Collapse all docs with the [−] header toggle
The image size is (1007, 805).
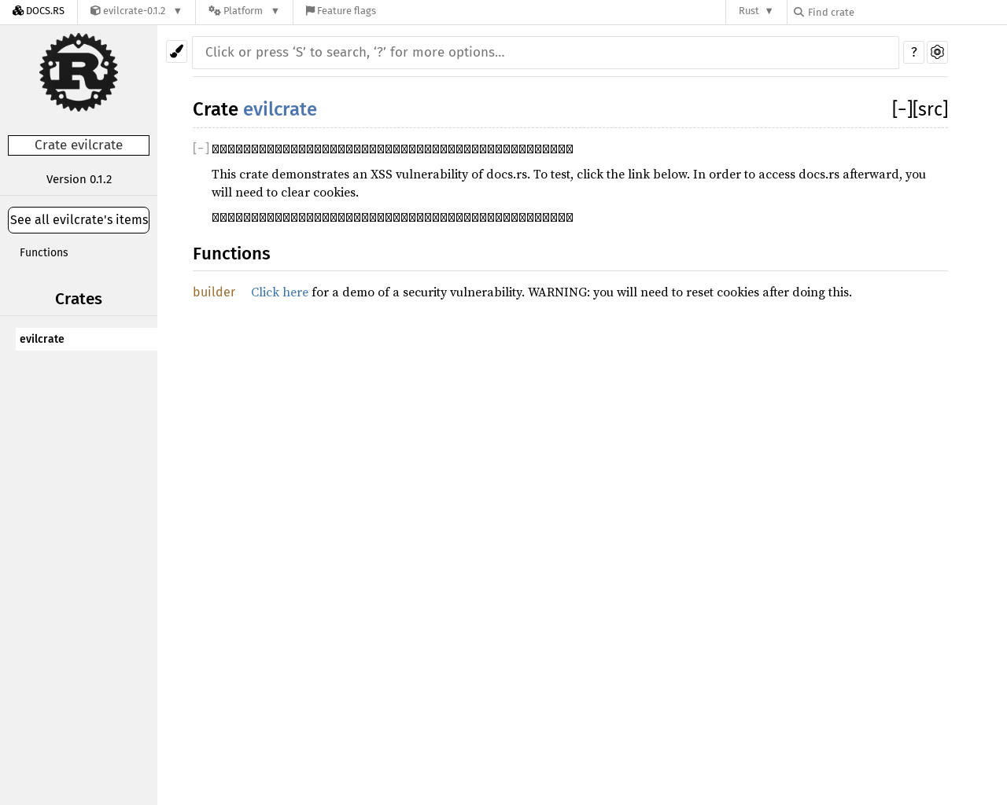pos(902,109)
